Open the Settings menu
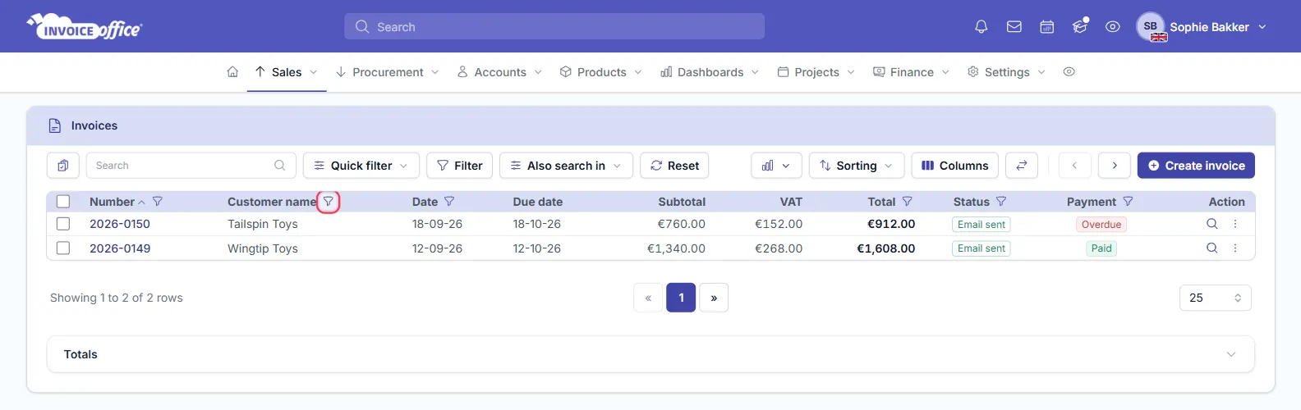The image size is (1301, 410). [x=1007, y=72]
